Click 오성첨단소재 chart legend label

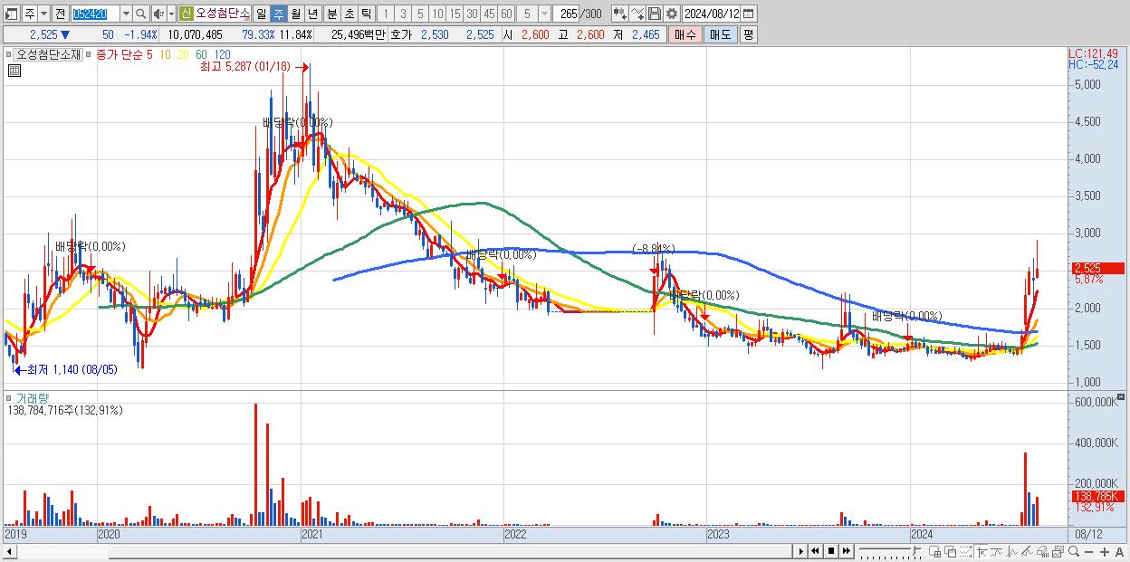click(48, 54)
